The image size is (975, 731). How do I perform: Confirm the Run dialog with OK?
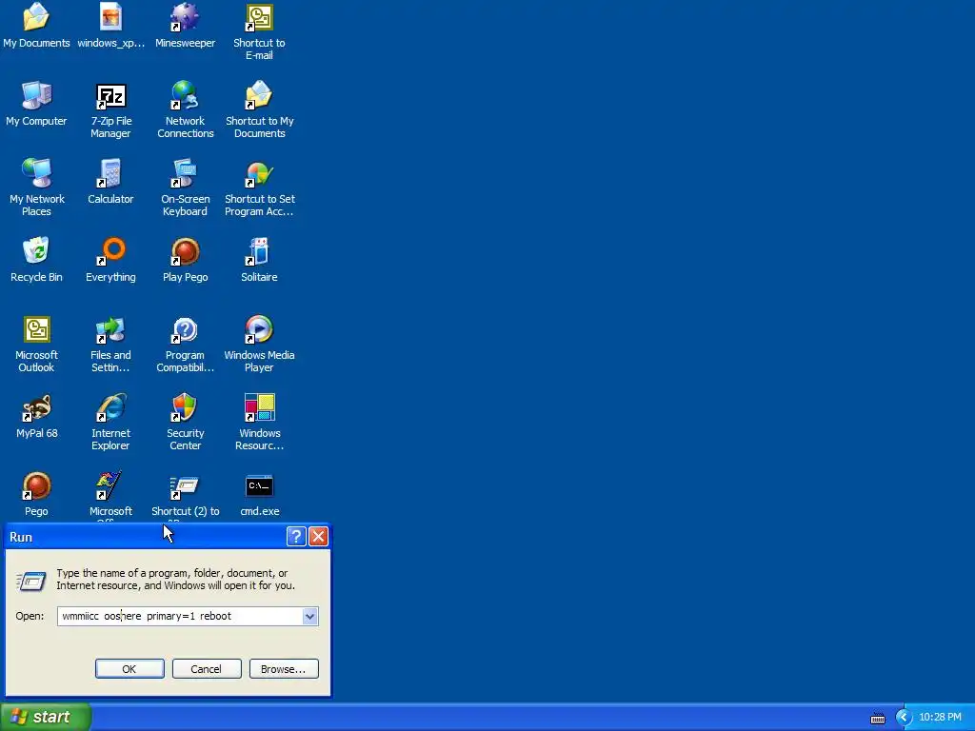coord(129,669)
